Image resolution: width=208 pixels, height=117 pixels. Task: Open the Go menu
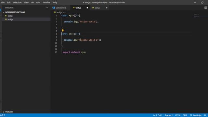(x=32, y=3)
